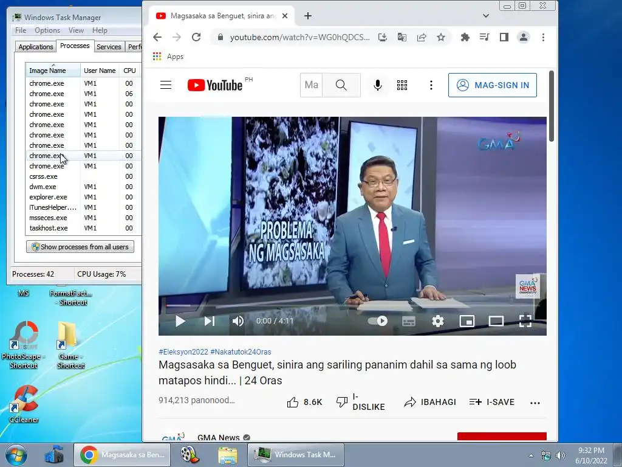
Task: Click the IBAHAGI share button
Action: point(430,403)
